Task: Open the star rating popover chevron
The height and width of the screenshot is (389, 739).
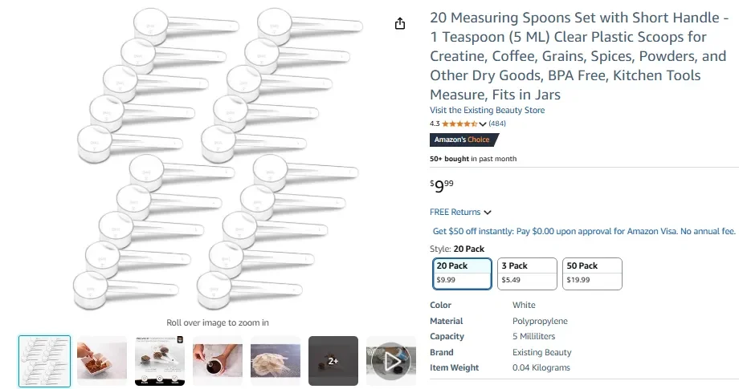Action: 483,124
